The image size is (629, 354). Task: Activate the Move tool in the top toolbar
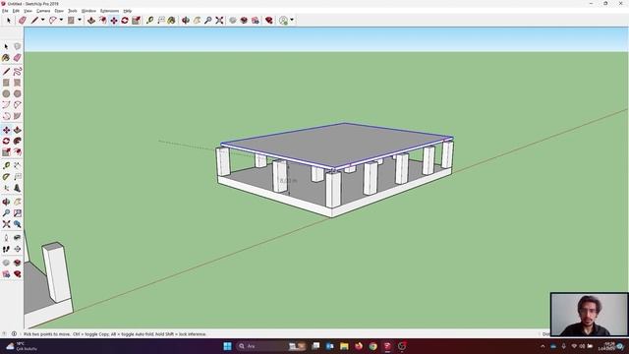[x=114, y=20]
